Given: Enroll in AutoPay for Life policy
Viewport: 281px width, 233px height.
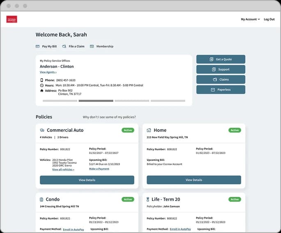Looking at the screenshot, I should [180, 229].
